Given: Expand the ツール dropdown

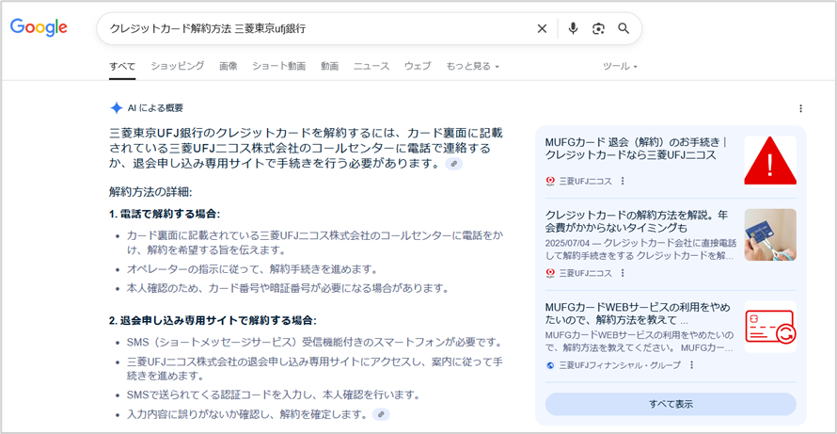Looking at the screenshot, I should point(620,66).
